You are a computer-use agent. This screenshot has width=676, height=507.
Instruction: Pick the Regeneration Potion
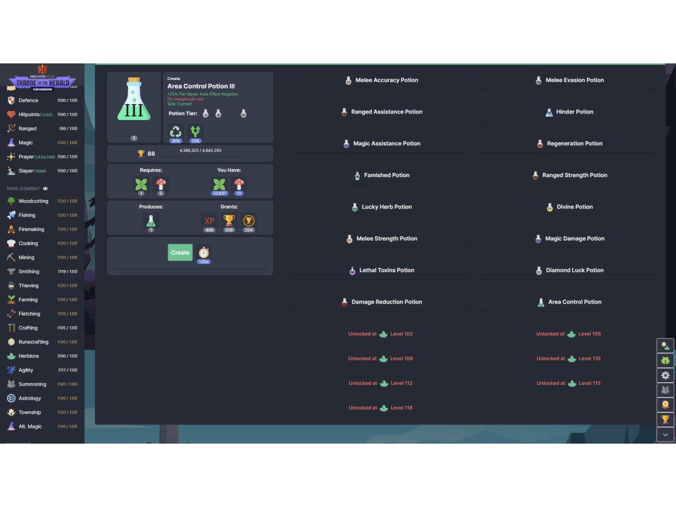(x=569, y=143)
